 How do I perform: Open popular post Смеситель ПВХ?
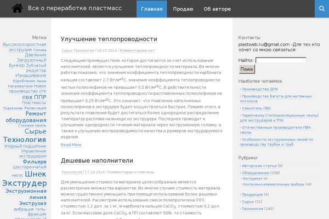click(256, 108)
